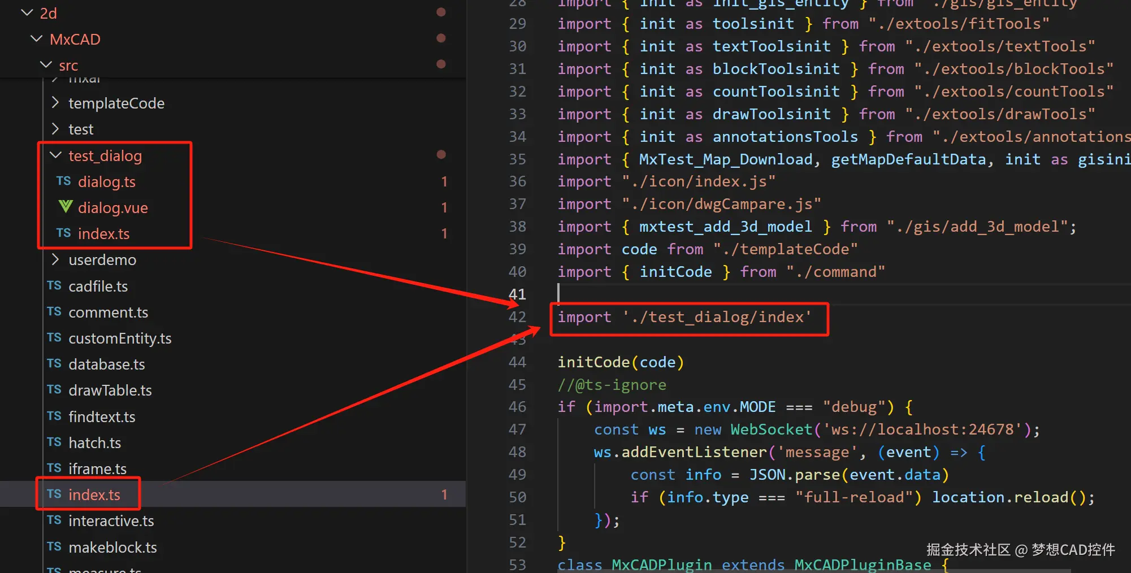Viewport: 1131px width, 573px height.
Task: Click the "./command" import path
Action: (835, 272)
